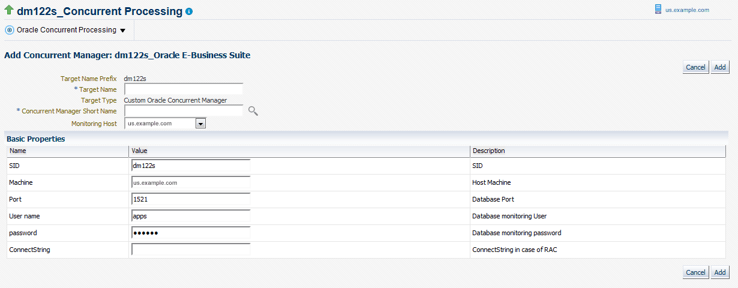Click the Port value field
738x288 pixels.
[x=190, y=199]
